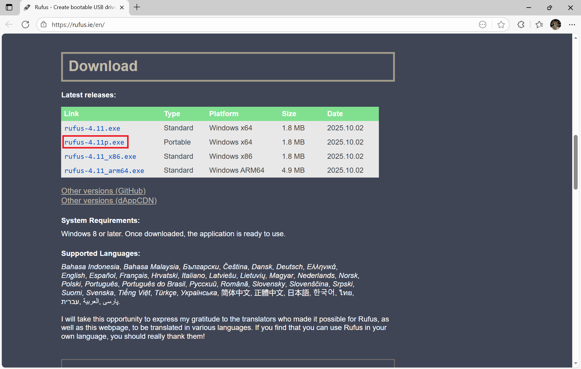This screenshot has width=581, height=369.
Task: Download rufus-4.11.exe standard version
Action: coord(92,128)
